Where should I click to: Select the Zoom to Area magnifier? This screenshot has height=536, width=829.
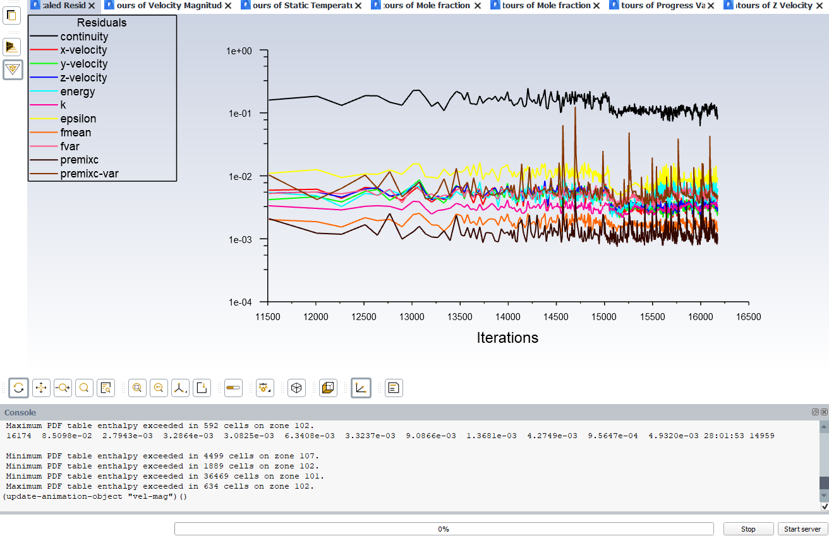[x=84, y=388]
